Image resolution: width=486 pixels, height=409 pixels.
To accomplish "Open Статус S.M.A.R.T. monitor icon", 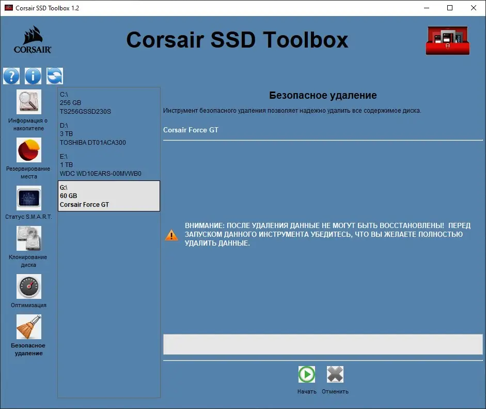I will point(29,198).
